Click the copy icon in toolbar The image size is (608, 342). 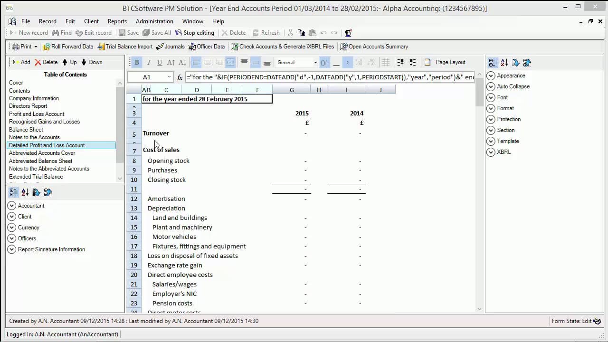301,33
